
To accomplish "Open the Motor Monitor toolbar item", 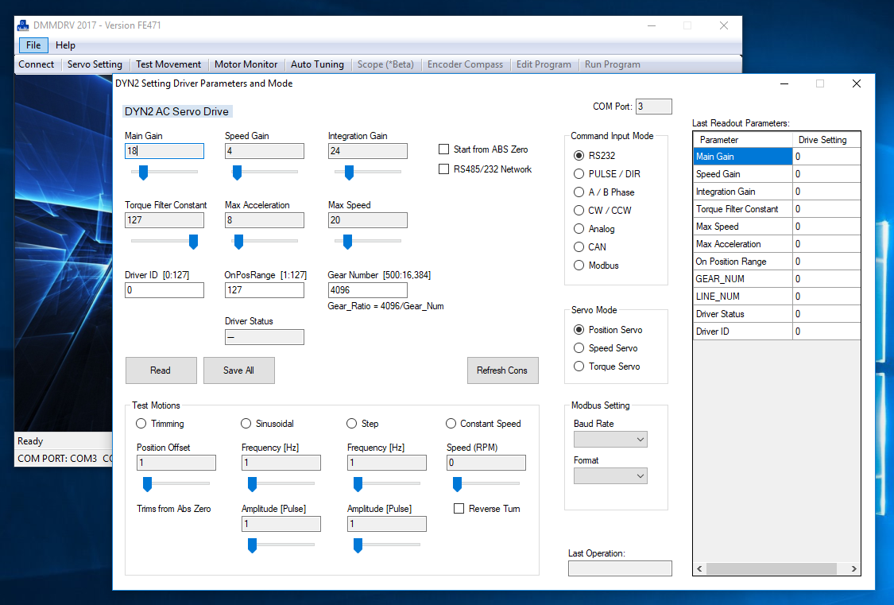I will tap(246, 64).
